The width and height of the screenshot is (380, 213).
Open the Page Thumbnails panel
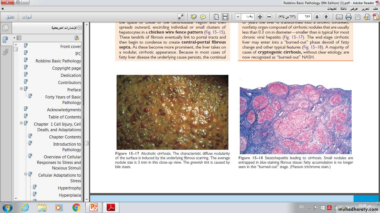pyautogui.click(x=5, y=28)
